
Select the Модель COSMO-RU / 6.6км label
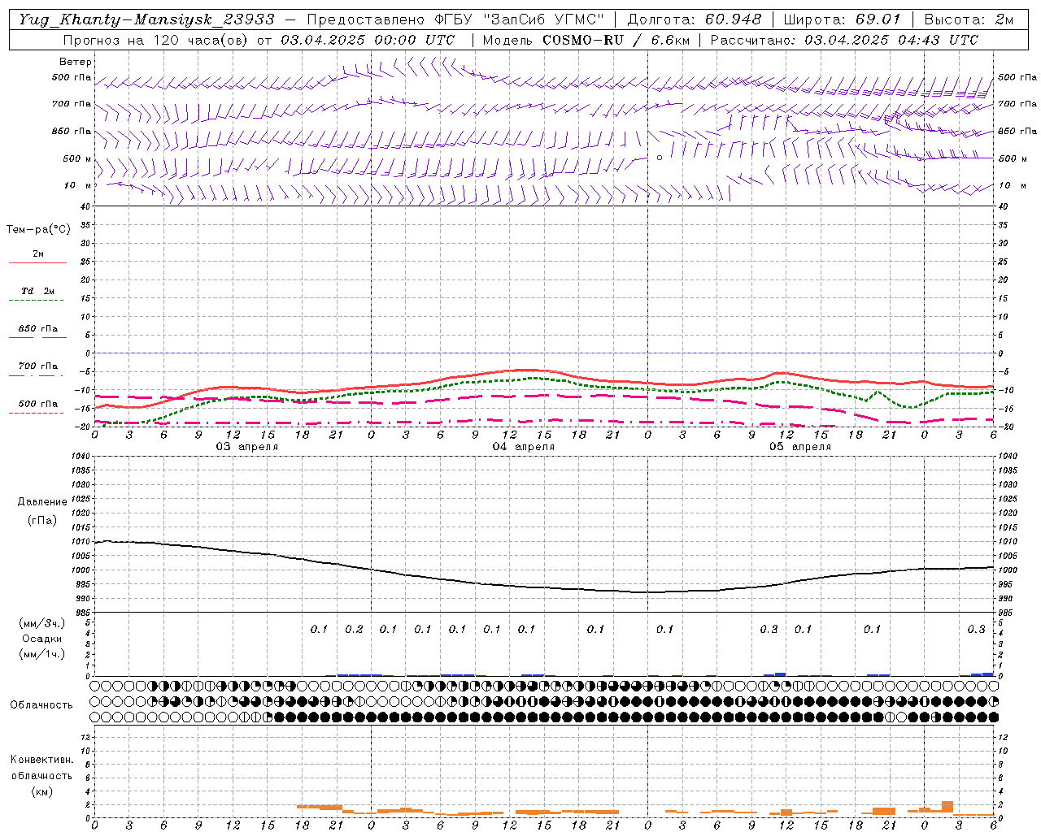click(586, 40)
